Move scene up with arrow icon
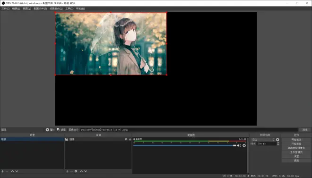The image size is (312, 178). pyautogui.click(x=12, y=171)
